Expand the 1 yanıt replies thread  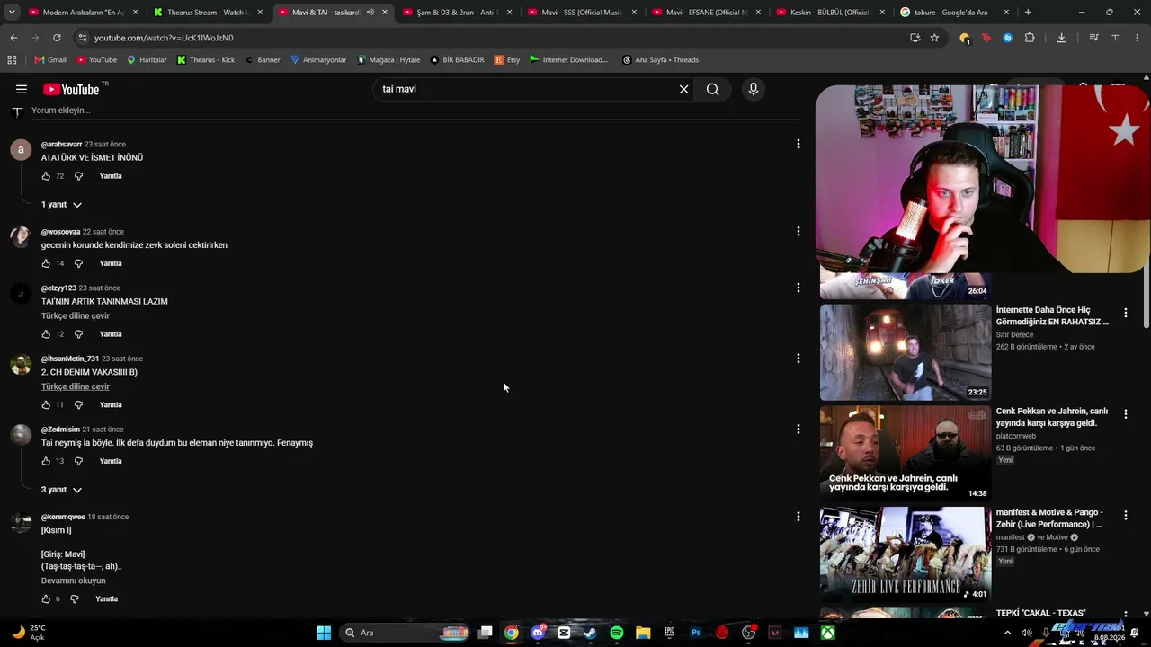point(61,205)
